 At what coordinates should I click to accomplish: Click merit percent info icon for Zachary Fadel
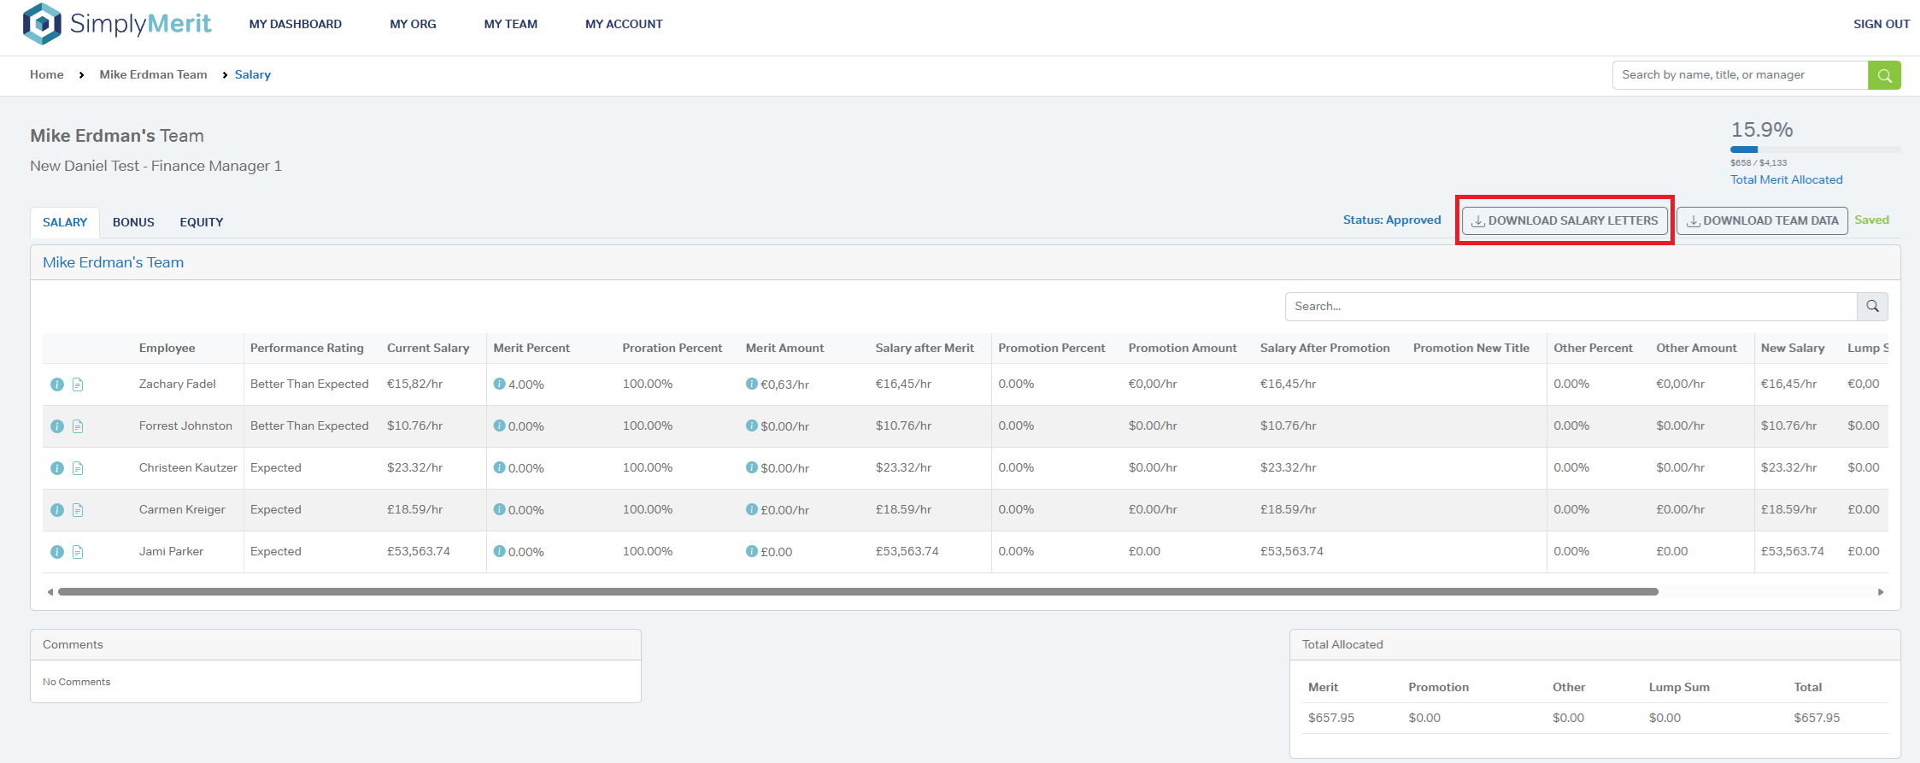[499, 384]
